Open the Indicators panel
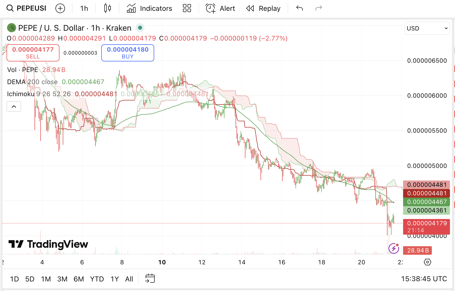The width and height of the screenshot is (455, 291). point(149,8)
